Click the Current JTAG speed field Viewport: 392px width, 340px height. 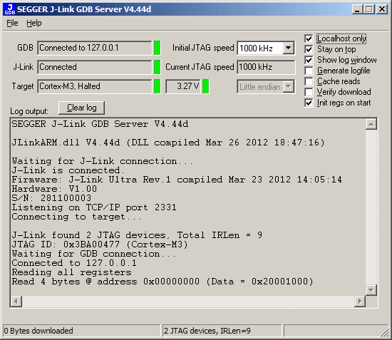266,67
